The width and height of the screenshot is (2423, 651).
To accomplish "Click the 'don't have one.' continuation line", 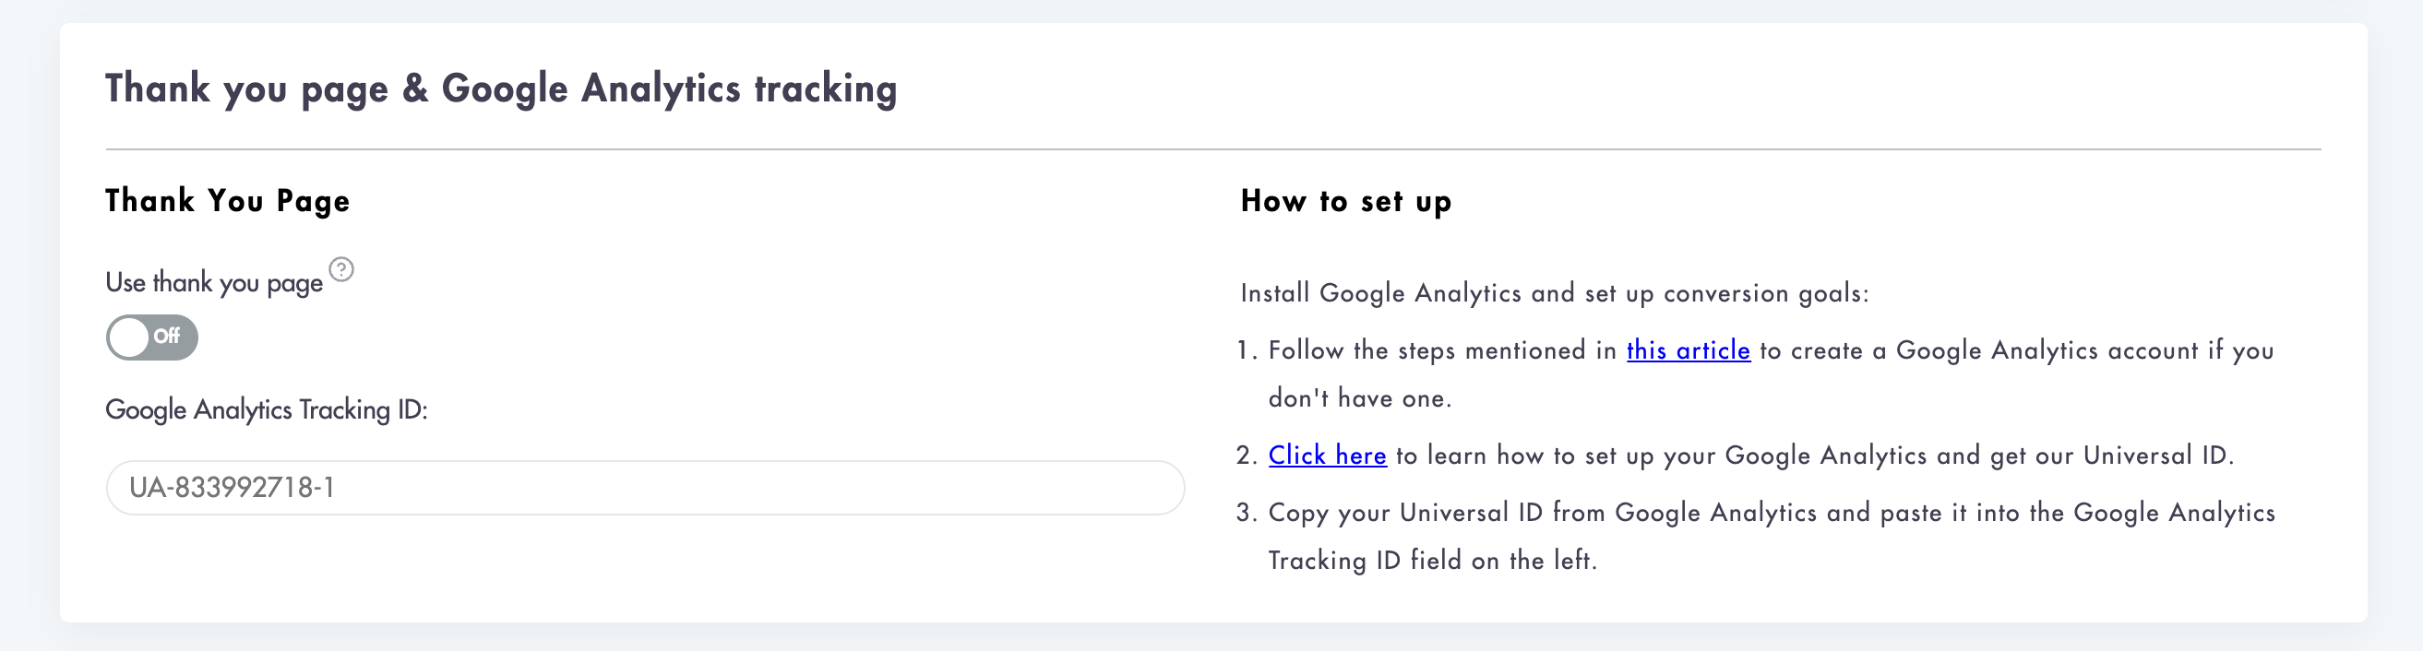I will coord(1360,398).
